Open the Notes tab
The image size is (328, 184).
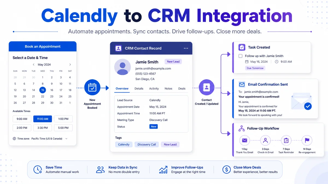(168, 89)
